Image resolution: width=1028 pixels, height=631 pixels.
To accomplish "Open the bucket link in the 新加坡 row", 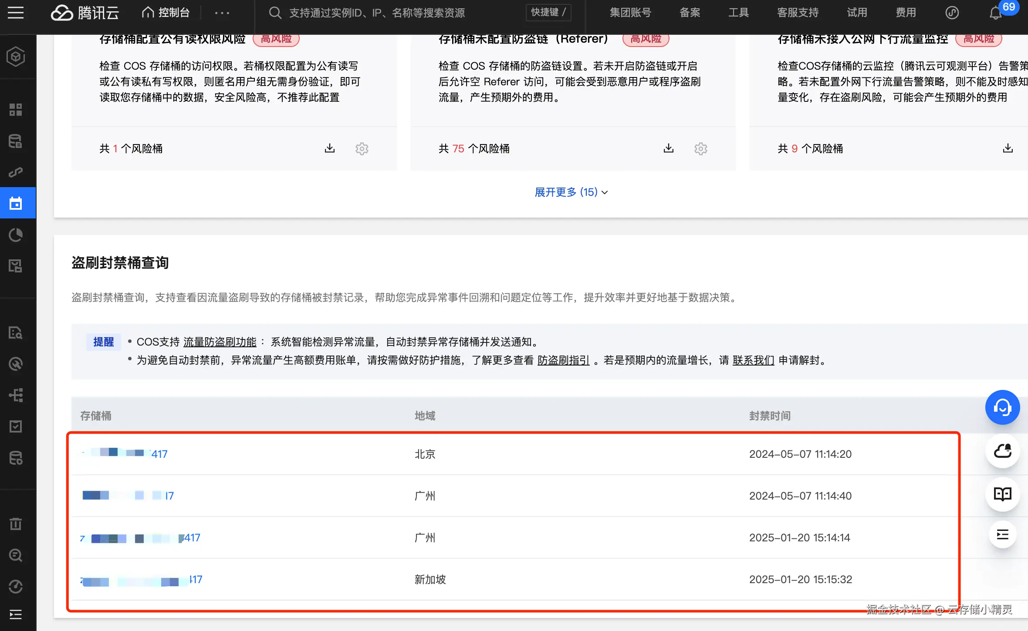I will point(142,580).
